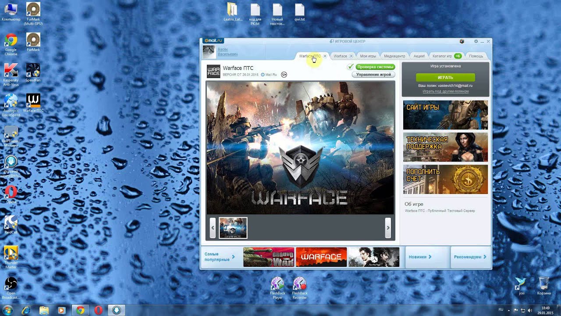
Task: Open Kaspersky Anti-Virus desktop shortcut
Action: (x=11, y=75)
